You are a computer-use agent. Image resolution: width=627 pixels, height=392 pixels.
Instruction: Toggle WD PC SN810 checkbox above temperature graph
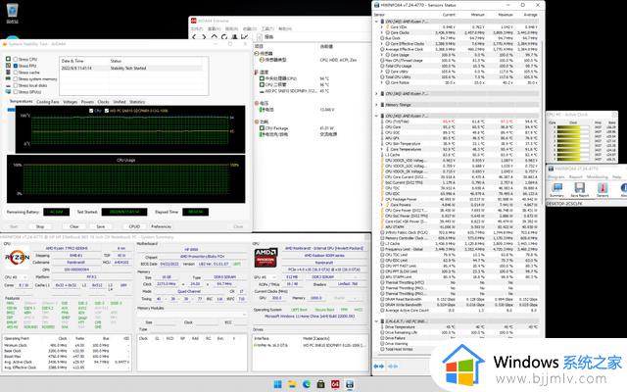click(107, 111)
